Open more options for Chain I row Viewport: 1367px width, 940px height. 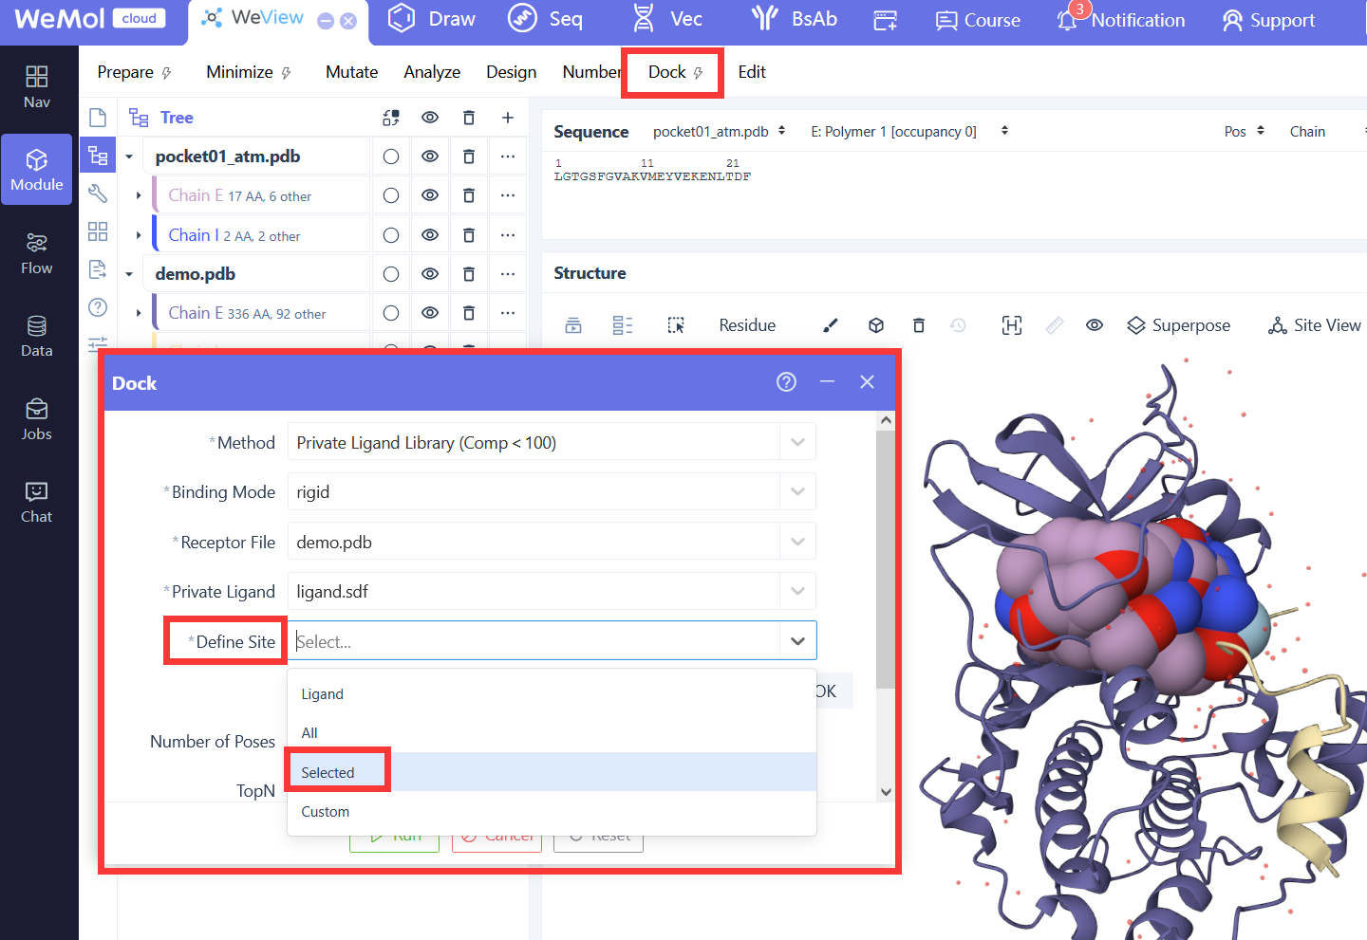[508, 235]
